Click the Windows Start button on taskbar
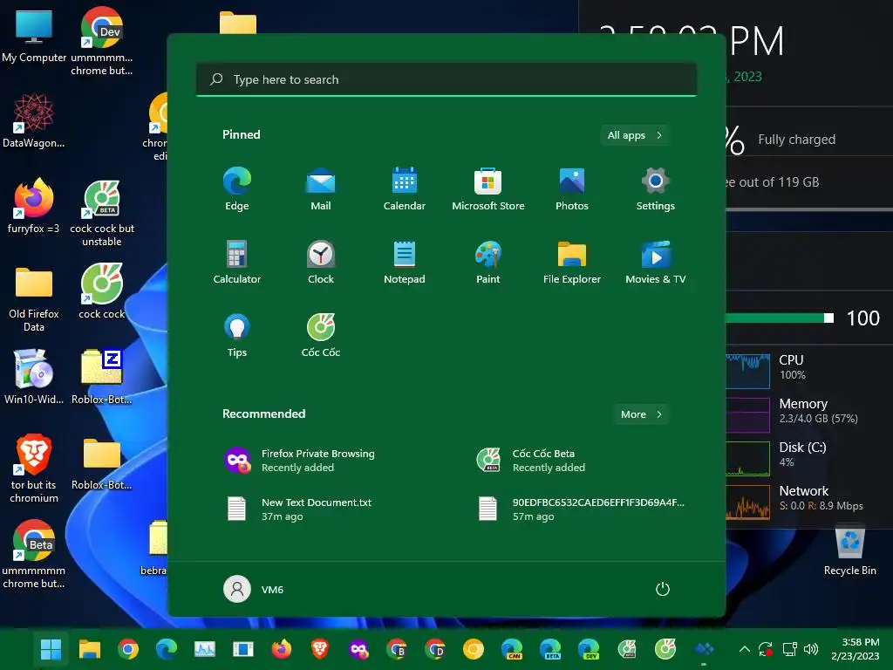 pyautogui.click(x=51, y=649)
